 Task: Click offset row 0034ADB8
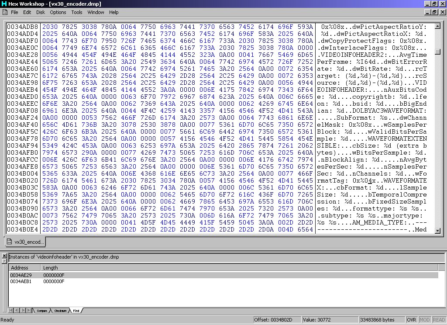(x=23, y=27)
